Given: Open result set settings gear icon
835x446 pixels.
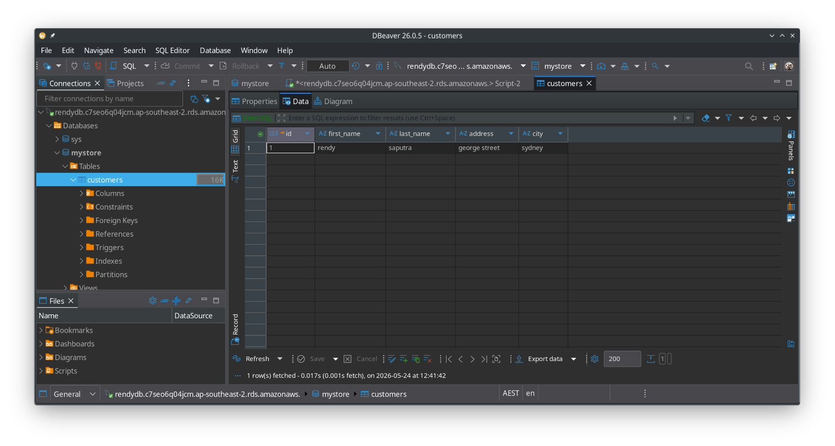Looking at the screenshot, I should pos(595,359).
